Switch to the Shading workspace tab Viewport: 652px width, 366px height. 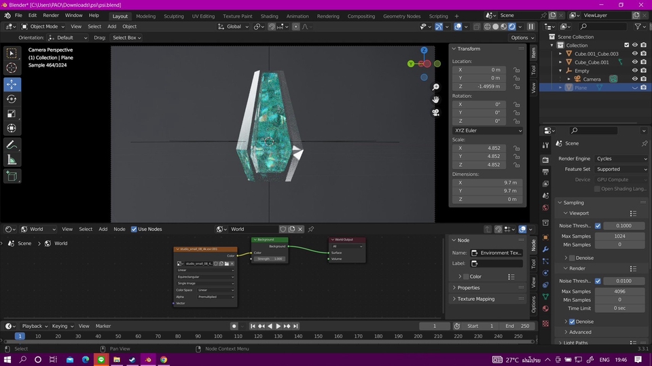pyautogui.click(x=269, y=16)
